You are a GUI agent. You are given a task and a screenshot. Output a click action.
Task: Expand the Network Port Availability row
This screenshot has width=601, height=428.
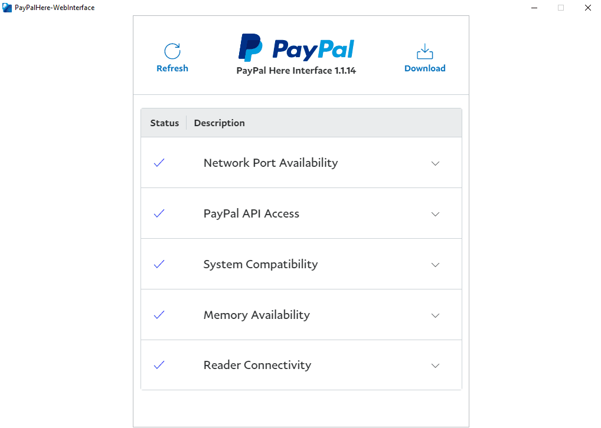tap(435, 163)
